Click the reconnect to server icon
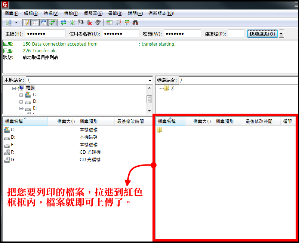The height and width of the screenshot is (243, 299). click(x=98, y=22)
